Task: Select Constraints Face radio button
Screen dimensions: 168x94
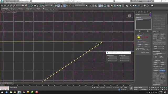Action: 154,58
